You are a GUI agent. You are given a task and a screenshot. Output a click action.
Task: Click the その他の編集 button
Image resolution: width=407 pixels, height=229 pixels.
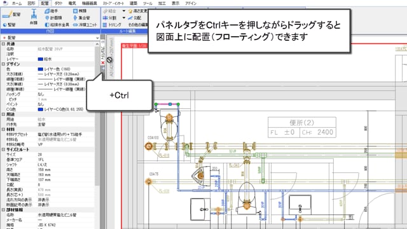point(138,25)
